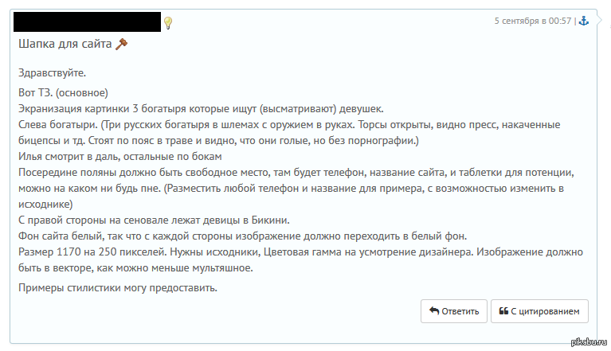Viewport: 611px width, 351px height.
Task: Click the lightbulb icon beside the username
Action: pos(168,23)
